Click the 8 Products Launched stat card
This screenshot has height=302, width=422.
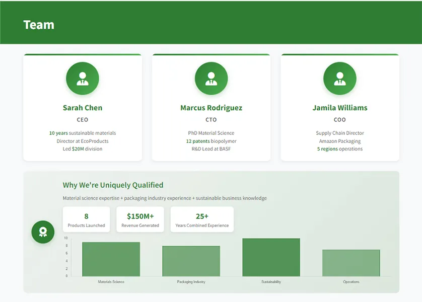[x=87, y=219]
